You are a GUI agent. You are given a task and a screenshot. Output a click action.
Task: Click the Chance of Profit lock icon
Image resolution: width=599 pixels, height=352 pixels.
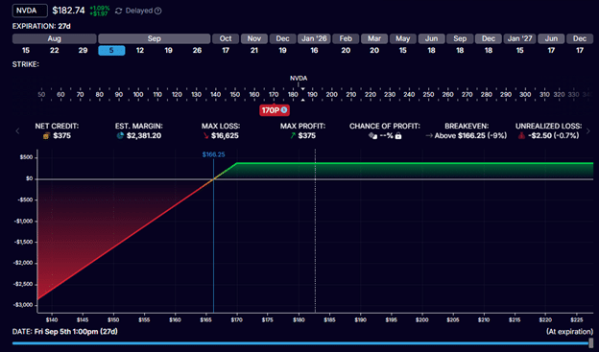point(398,136)
